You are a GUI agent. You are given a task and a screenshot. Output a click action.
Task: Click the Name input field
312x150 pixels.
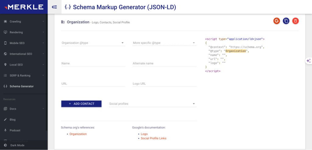[93, 63]
